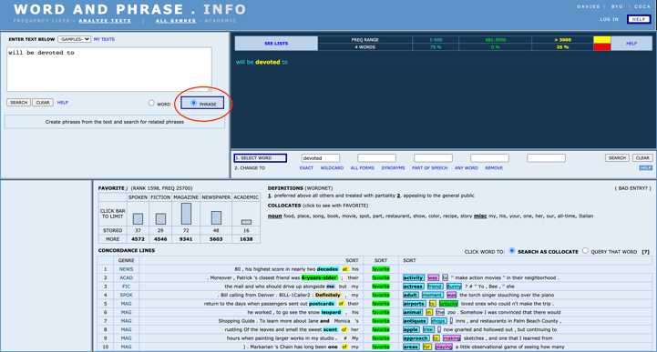Click the SEARCH button under the text box
Screen dimensions: 657x352
18,103
